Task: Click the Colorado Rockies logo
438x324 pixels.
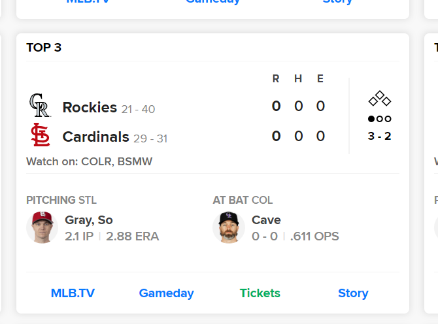Action: (40, 105)
